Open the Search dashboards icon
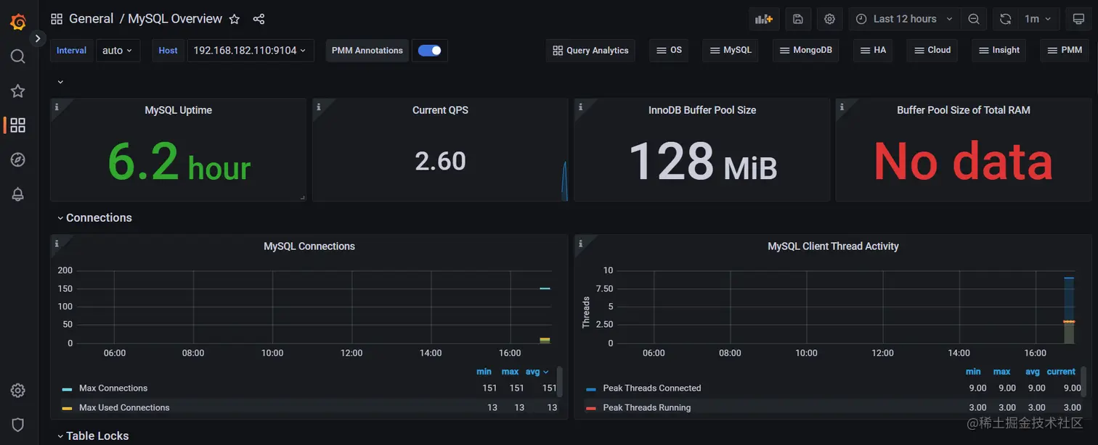Screen dimensions: 1098x445 point(18,57)
